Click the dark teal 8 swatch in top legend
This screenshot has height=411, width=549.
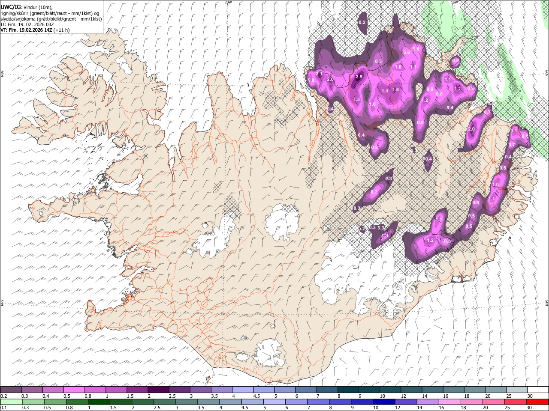click(x=348, y=390)
